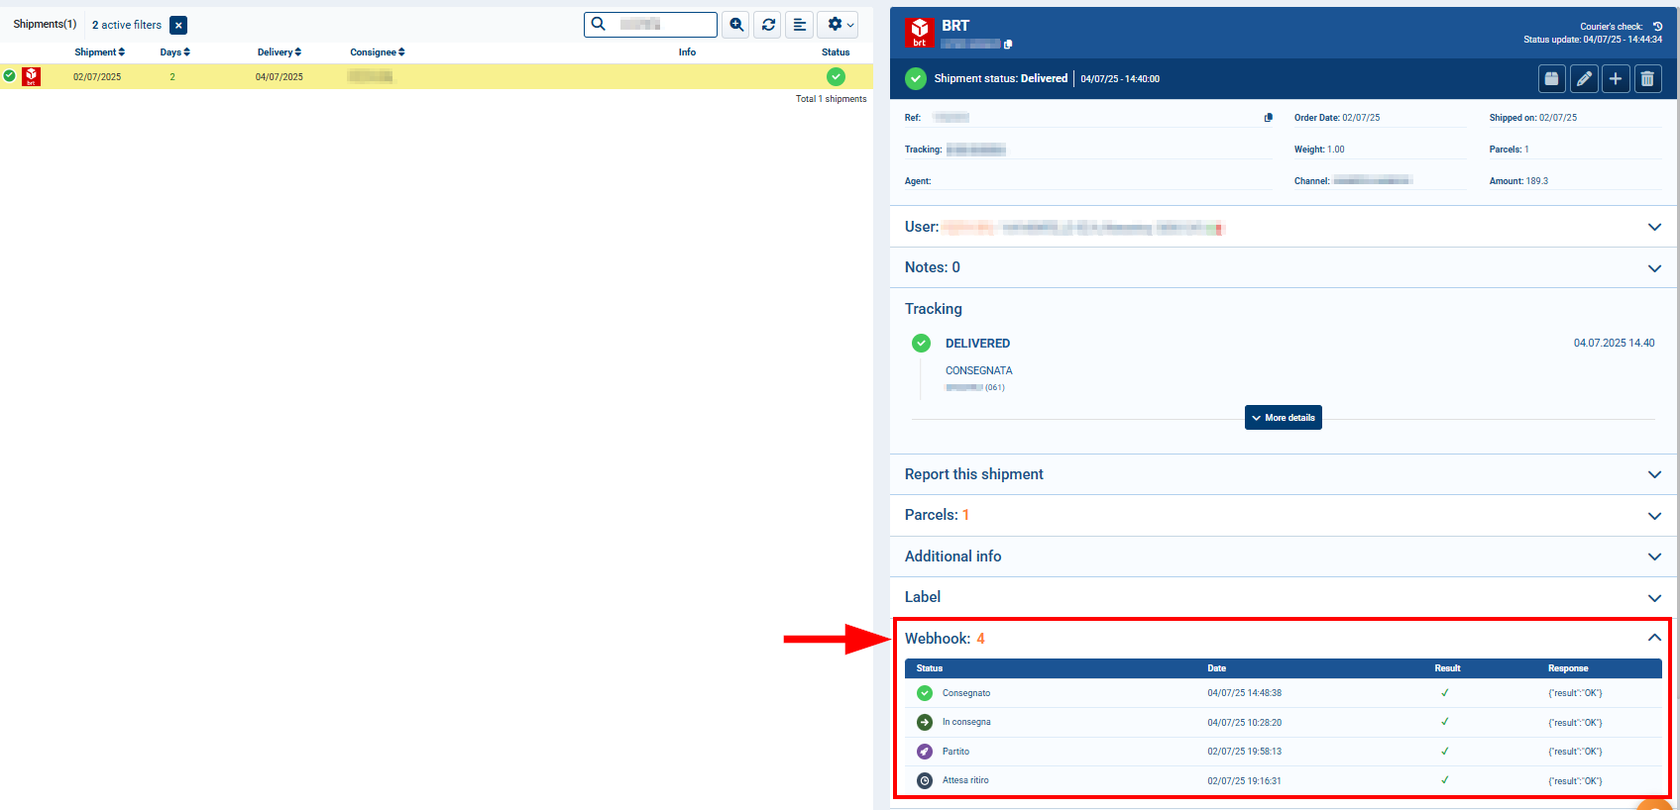Collapse the Webhook section

pyautogui.click(x=1654, y=638)
